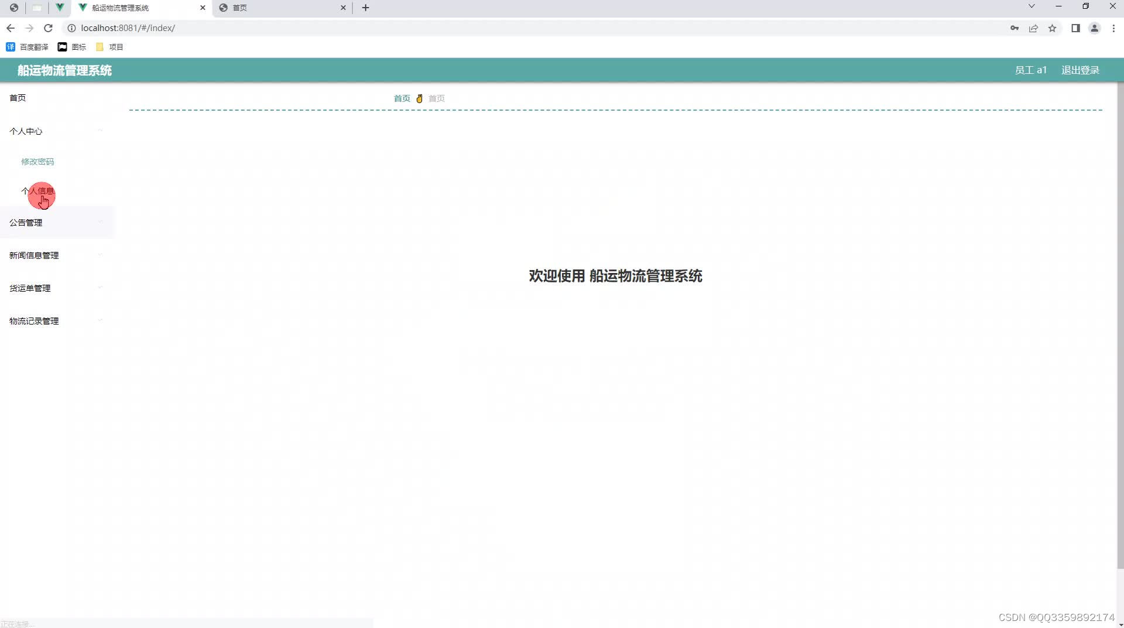Select the second pinned tab
Screen dimensions: 1124x628
point(37,8)
